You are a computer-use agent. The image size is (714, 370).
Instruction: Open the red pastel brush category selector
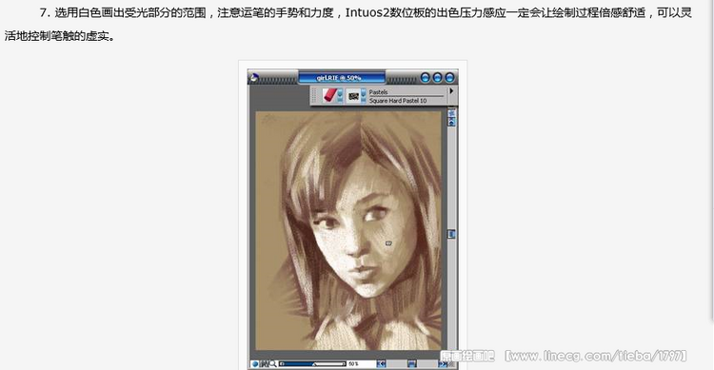332,95
